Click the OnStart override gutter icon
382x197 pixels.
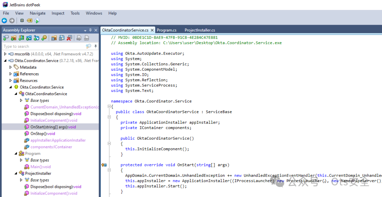click(104, 165)
